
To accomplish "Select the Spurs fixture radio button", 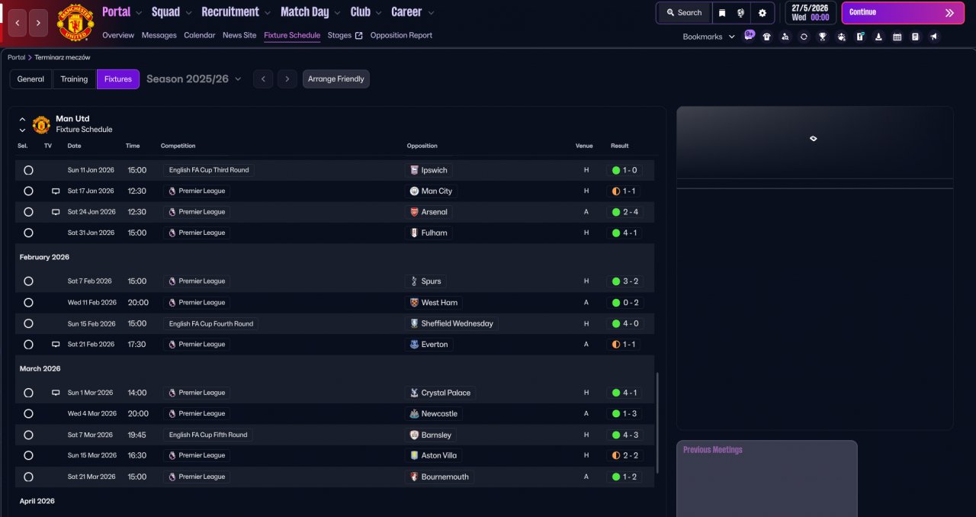I will pos(28,281).
